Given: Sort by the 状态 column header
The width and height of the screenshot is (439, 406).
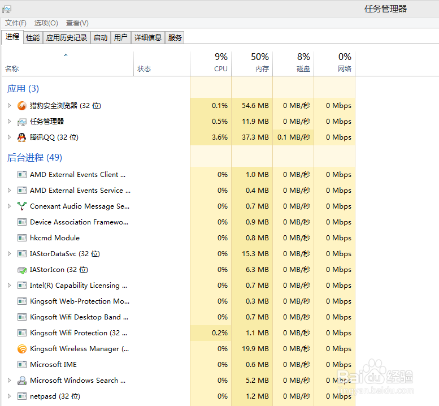Looking at the screenshot, I should coord(162,64).
